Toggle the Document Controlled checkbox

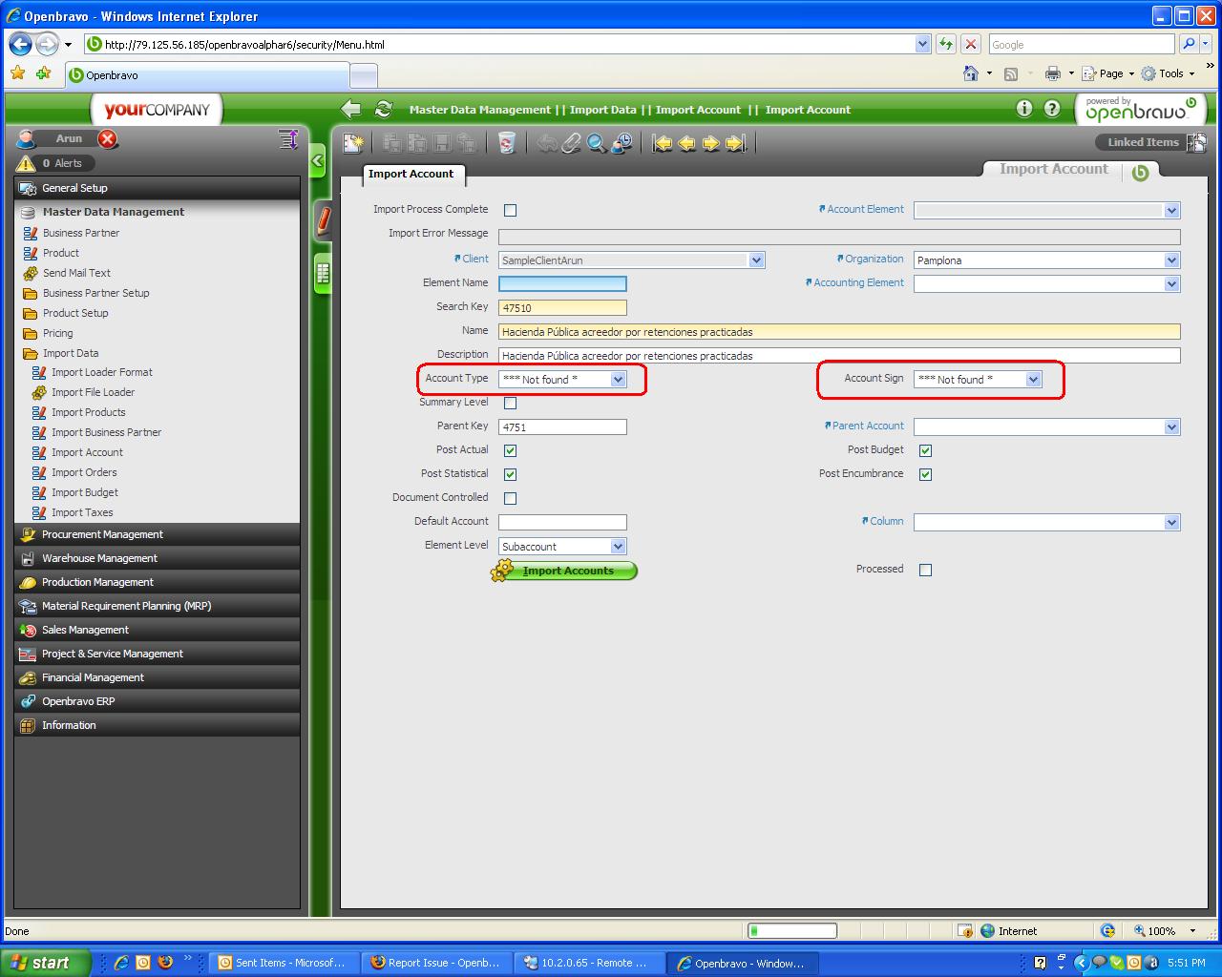pos(510,498)
